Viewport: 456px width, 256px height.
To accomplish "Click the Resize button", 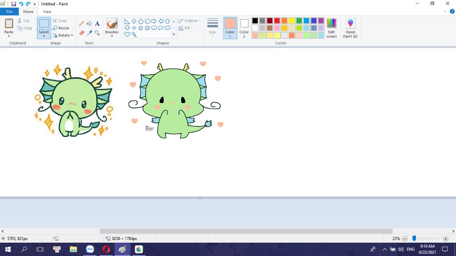I will [x=61, y=28].
